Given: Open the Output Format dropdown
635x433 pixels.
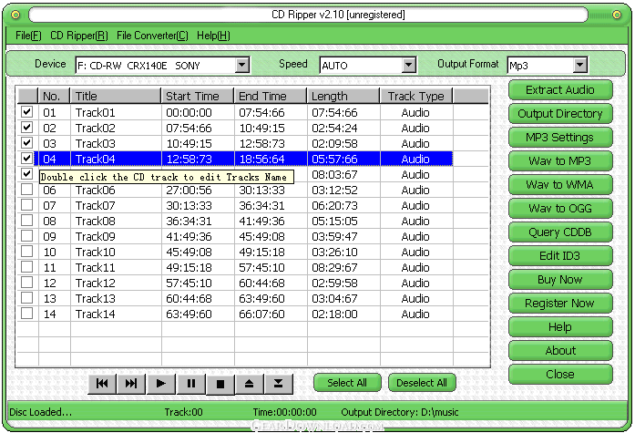Looking at the screenshot, I should 579,65.
